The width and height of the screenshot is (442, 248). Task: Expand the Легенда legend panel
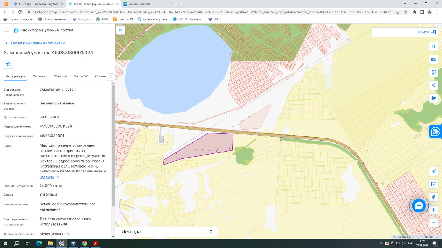211,232
